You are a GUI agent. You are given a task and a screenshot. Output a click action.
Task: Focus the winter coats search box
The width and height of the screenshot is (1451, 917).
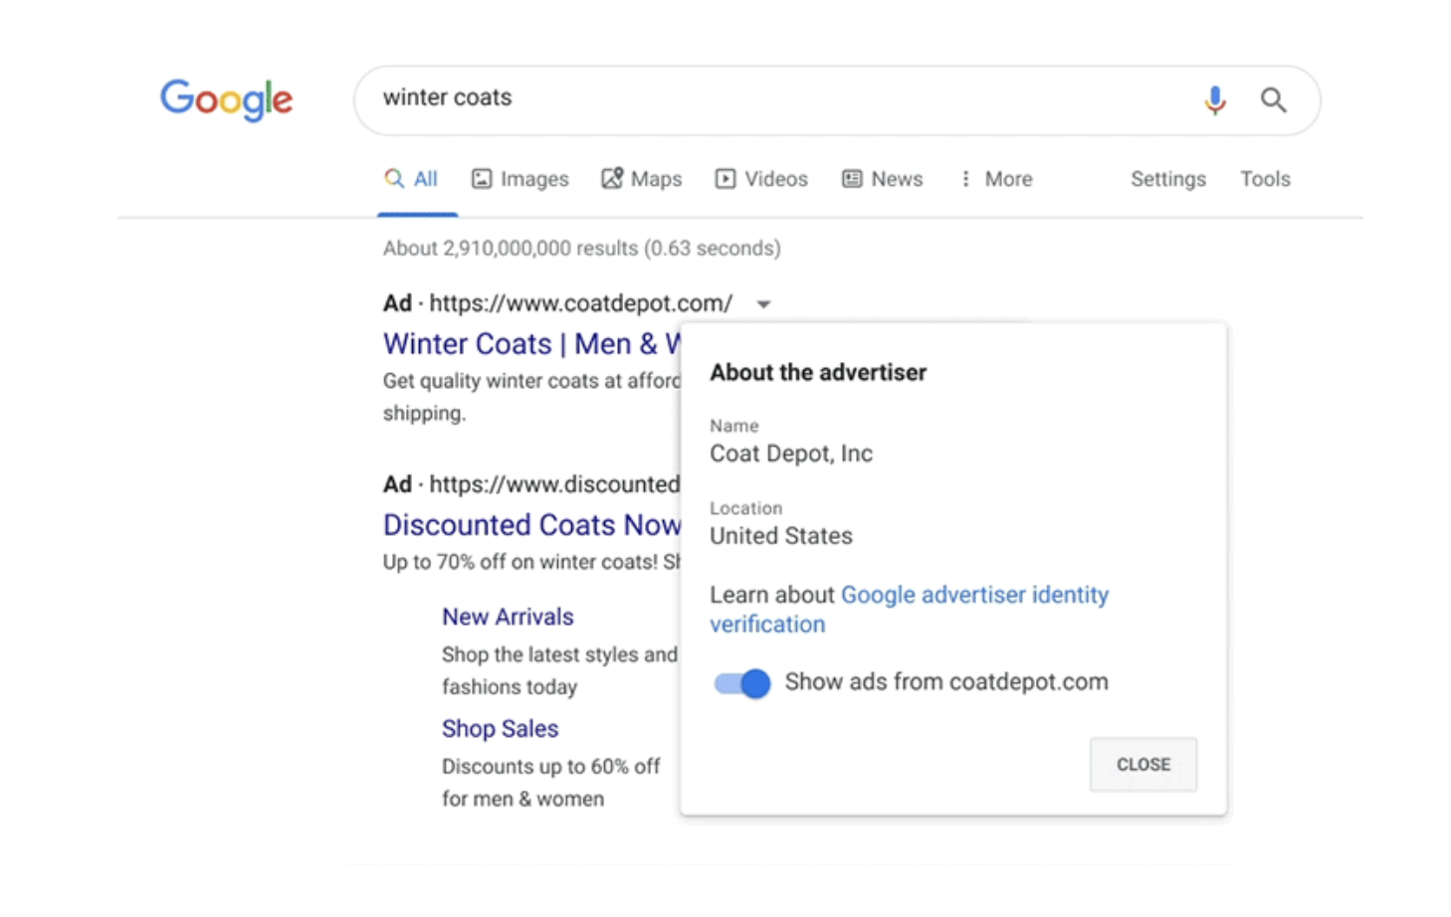837,99
